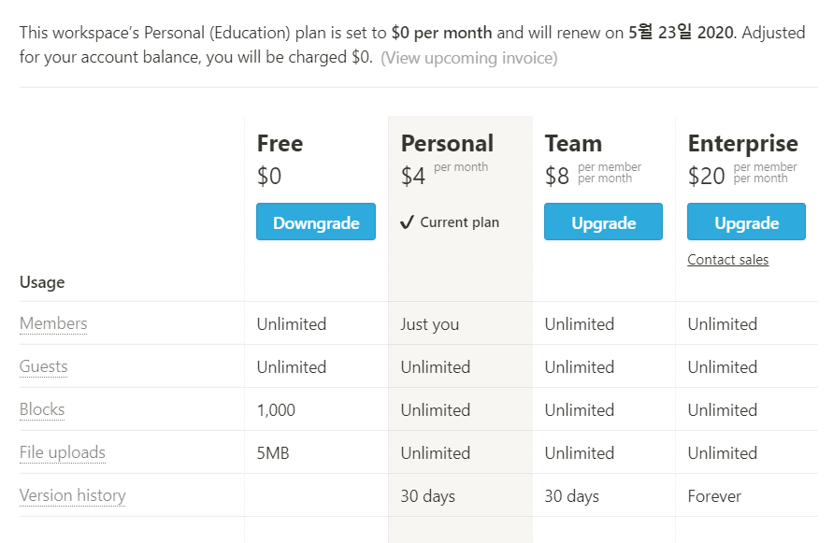Click the Guests usage label
The height and width of the screenshot is (543, 833).
tap(44, 366)
